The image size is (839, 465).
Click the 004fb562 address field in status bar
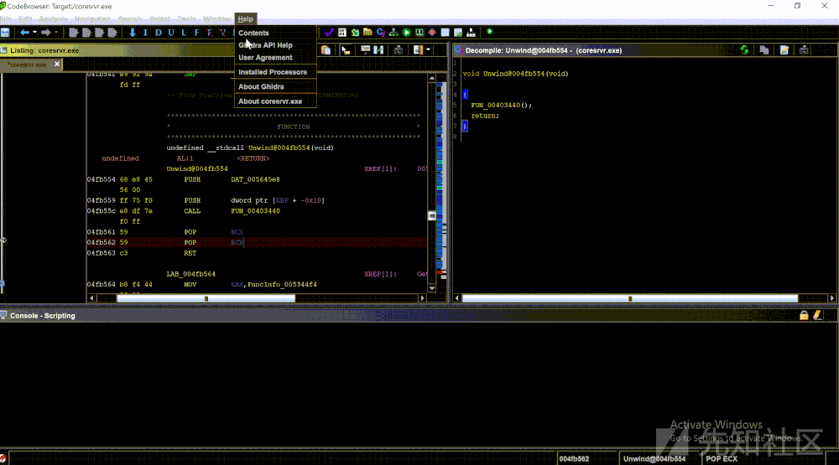pos(587,458)
